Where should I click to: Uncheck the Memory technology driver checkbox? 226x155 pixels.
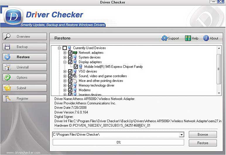[70, 85]
